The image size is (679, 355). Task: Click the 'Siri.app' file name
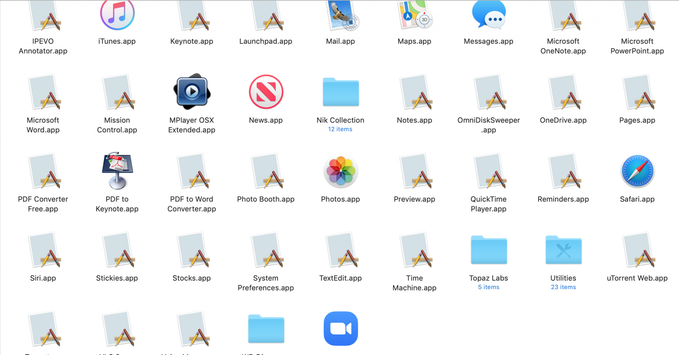(x=43, y=278)
